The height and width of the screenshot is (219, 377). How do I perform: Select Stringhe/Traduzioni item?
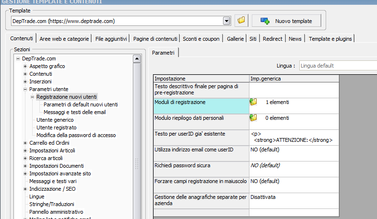[52, 204]
